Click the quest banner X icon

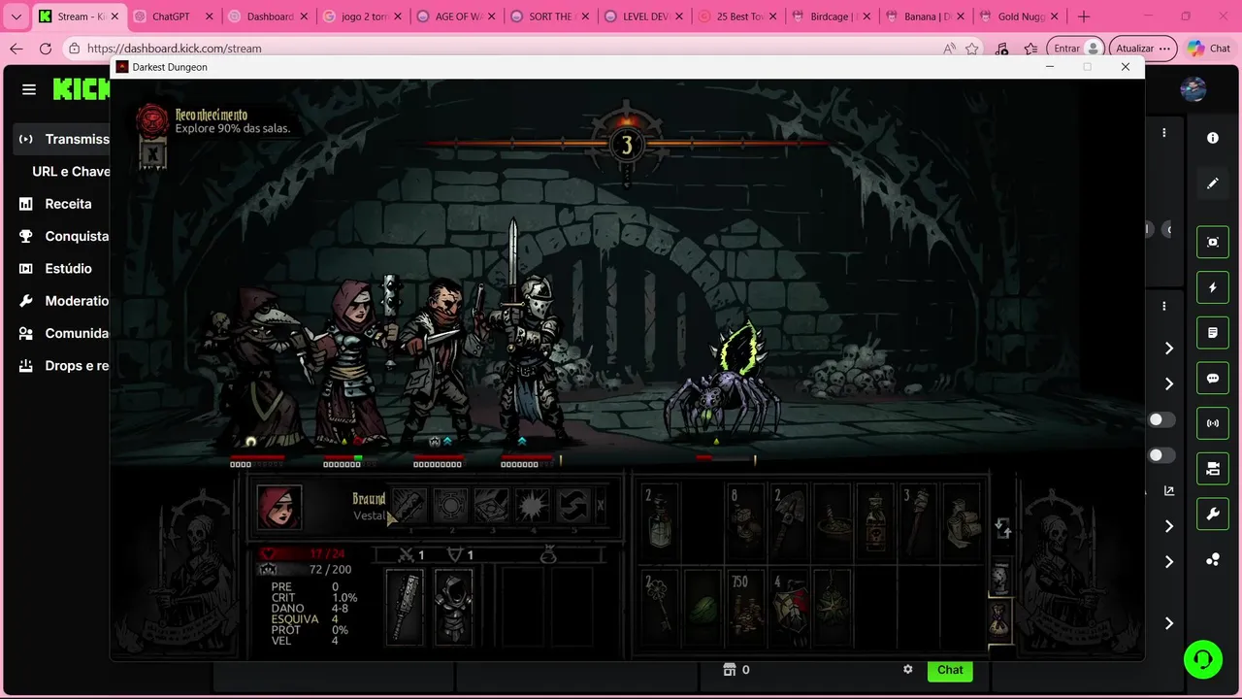[x=152, y=154]
